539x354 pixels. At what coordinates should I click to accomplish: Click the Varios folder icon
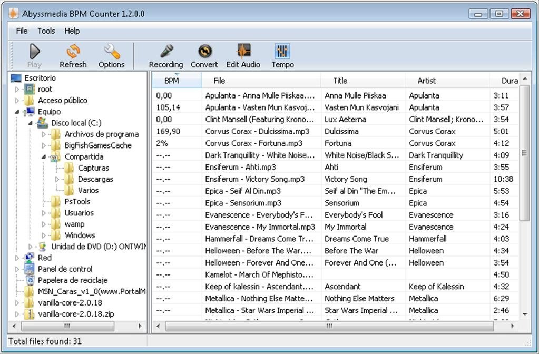69,190
